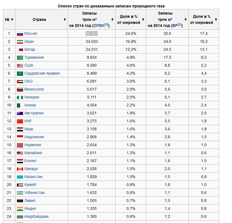Sort by BP reserves column arrows
232x223 pixels.
tap(186, 19)
